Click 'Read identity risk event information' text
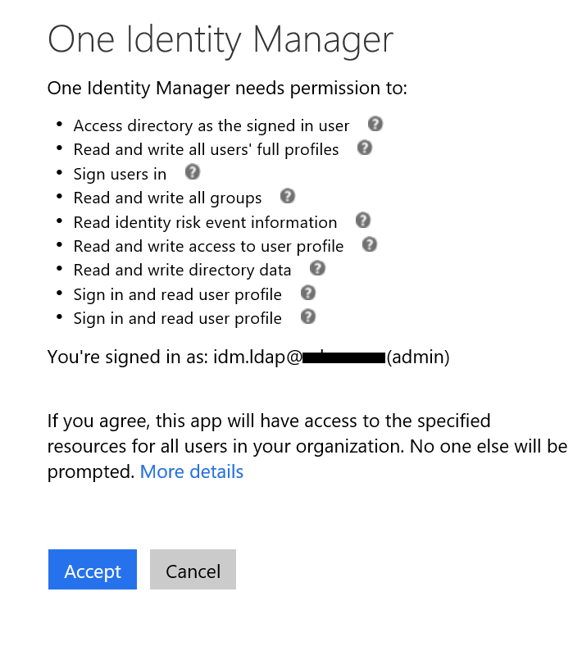 point(205,222)
